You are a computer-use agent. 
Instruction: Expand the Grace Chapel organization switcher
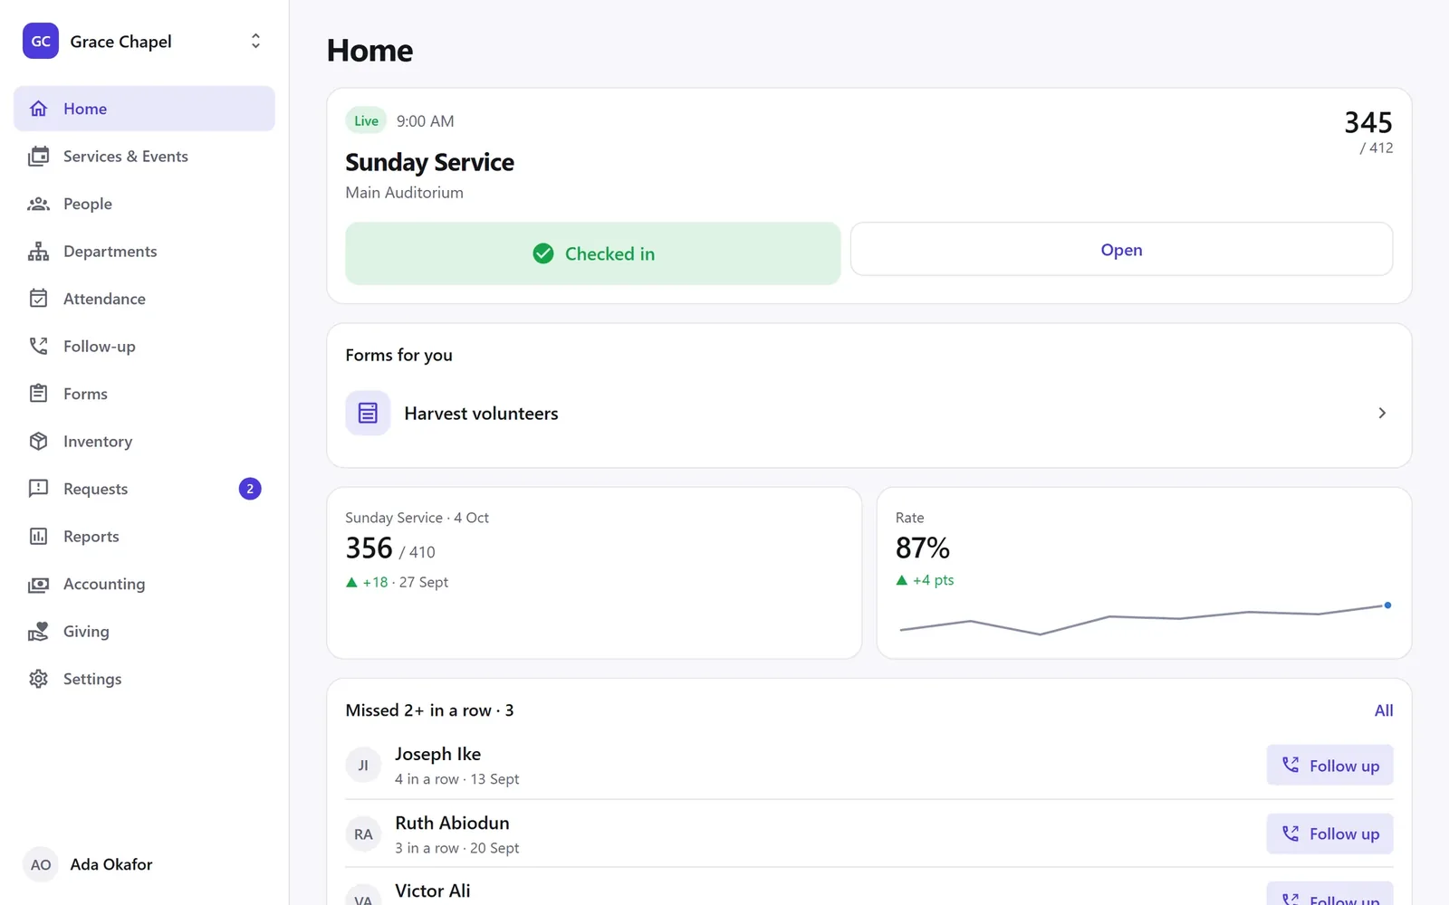pyautogui.click(x=255, y=42)
